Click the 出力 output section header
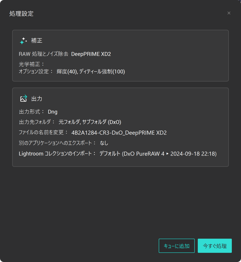Image resolution: width=241 pixels, height=262 pixels. tap(37, 99)
